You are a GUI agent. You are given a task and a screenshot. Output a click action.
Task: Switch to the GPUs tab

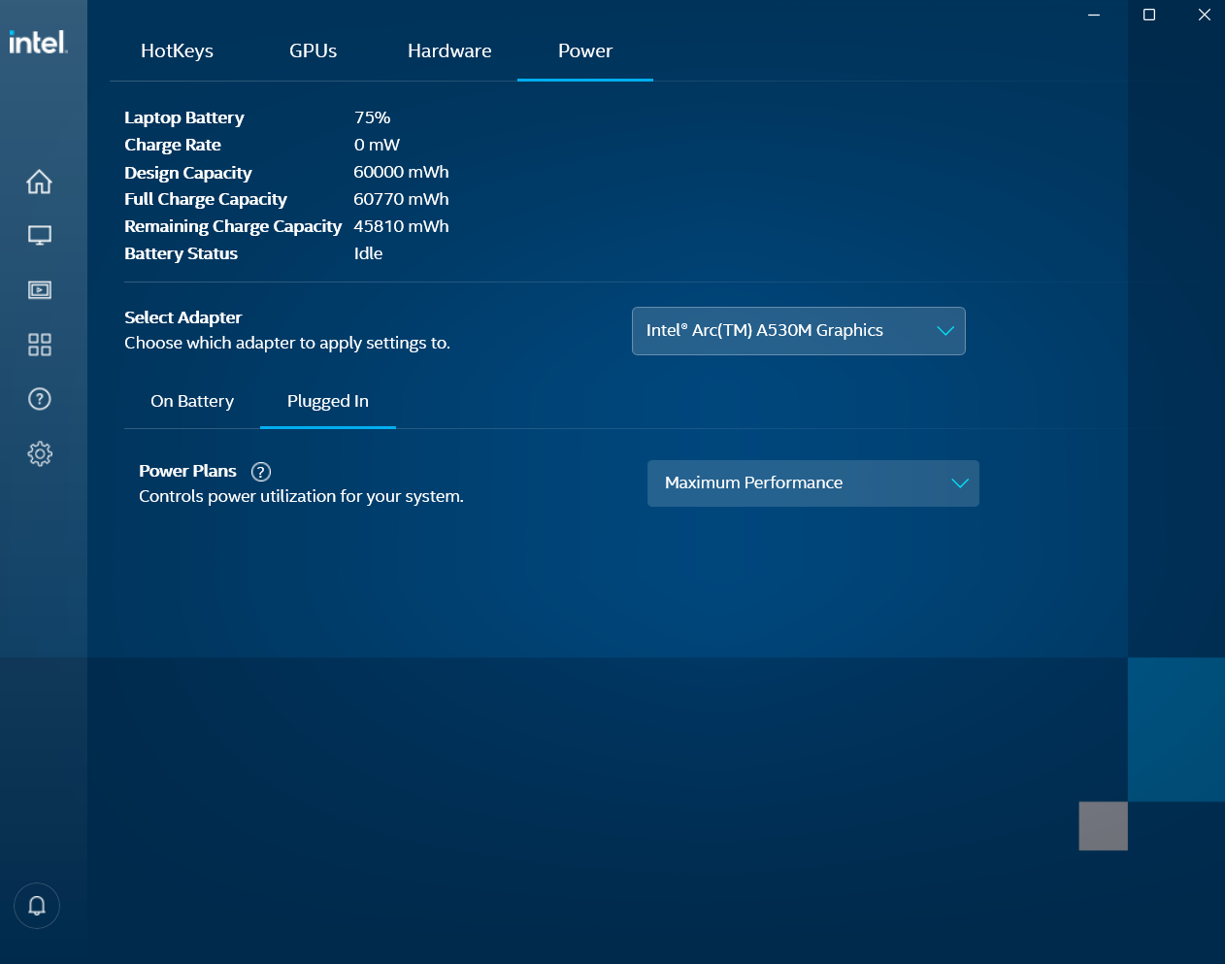coord(313,51)
